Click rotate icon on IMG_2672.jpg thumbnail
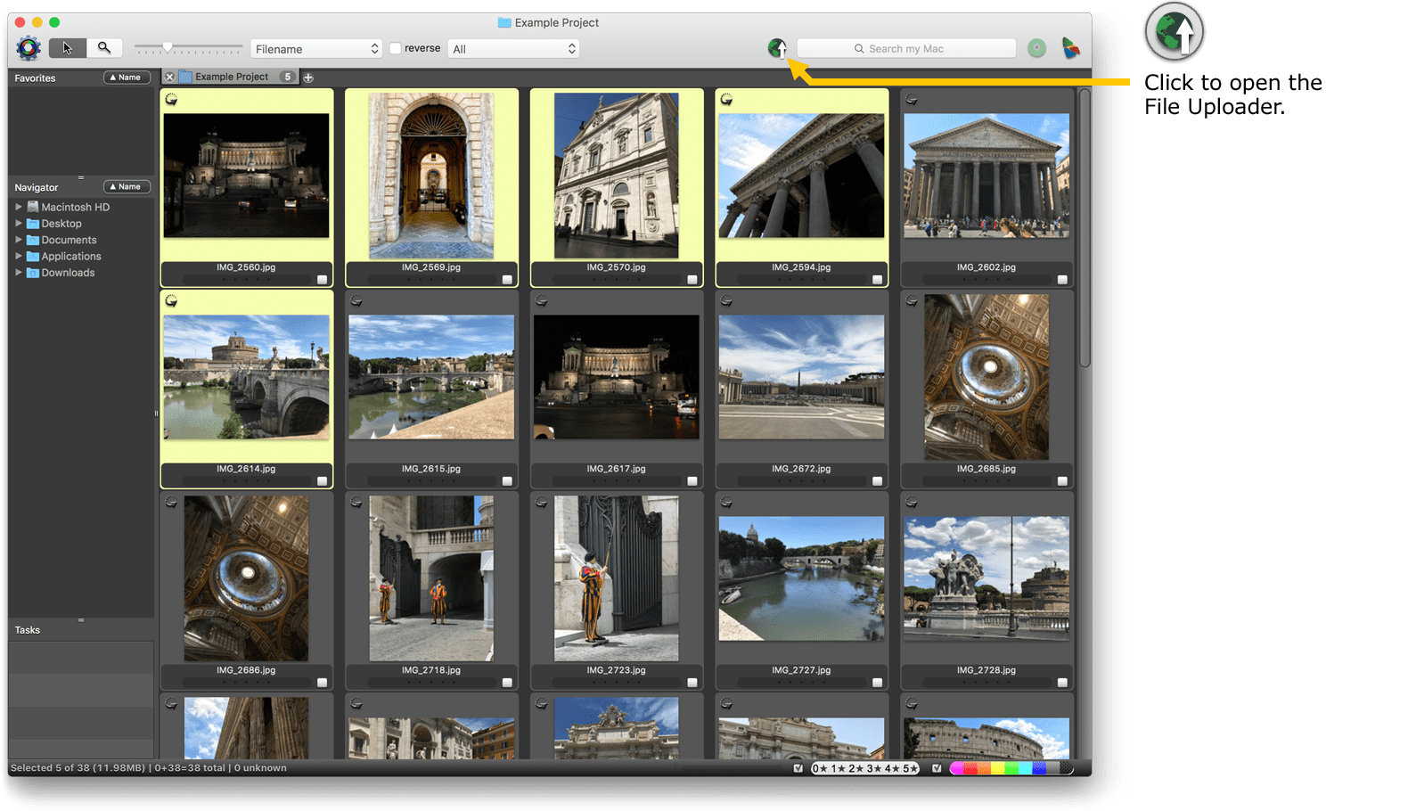The width and height of the screenshot is (1408, 811). pos(726,301)
